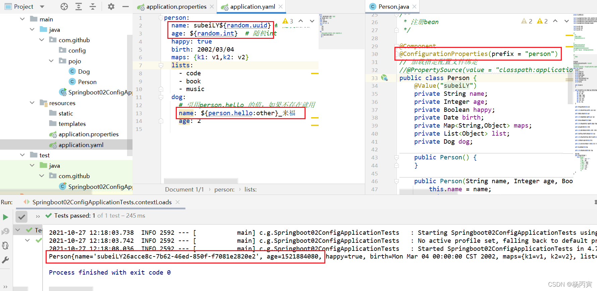
Task: Fold the Person() constructor at line 43
Action: coord(396,157)
